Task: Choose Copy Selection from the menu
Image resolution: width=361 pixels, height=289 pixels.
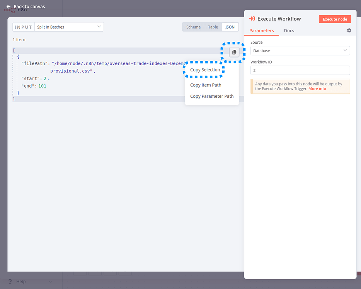Action: (205, 70)
